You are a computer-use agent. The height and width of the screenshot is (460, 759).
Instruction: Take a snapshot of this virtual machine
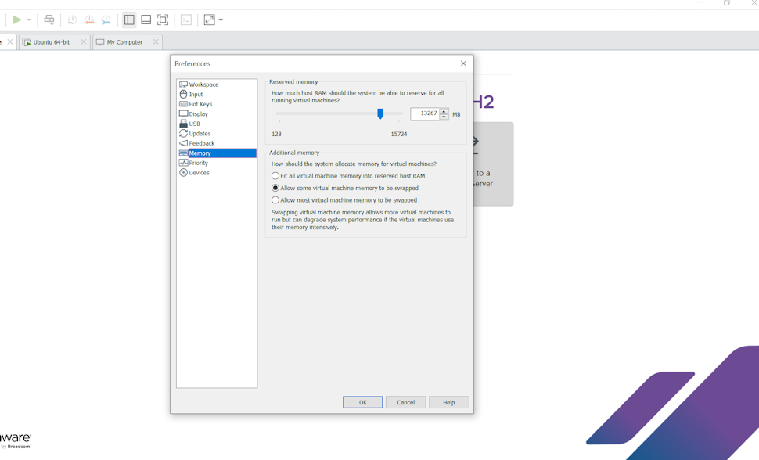[72, 20]
